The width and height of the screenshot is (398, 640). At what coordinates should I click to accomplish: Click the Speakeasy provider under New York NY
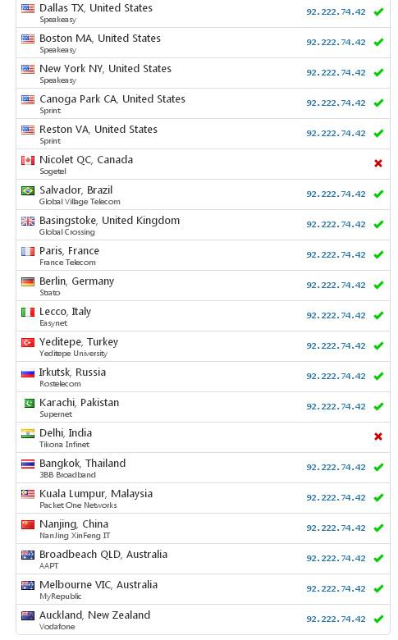[58, 80]
